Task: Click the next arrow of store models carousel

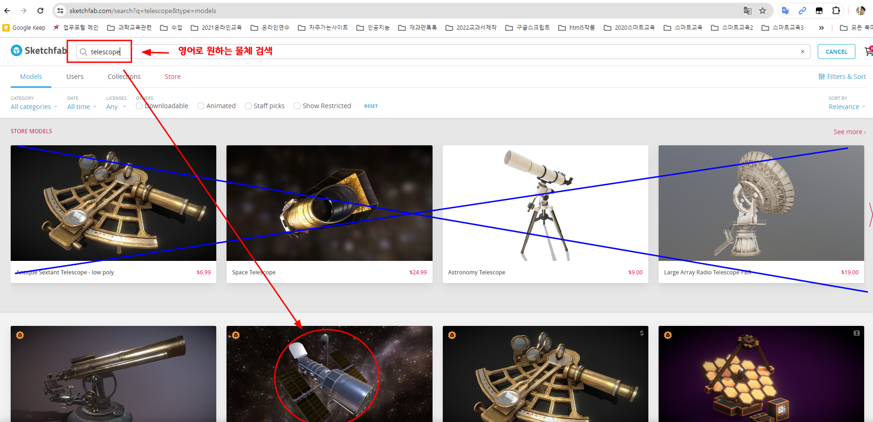Action: point(870,214)
